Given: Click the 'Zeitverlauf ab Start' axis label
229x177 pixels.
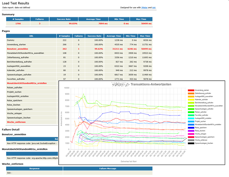Looking at the screenshot, I should pos(128,161).
